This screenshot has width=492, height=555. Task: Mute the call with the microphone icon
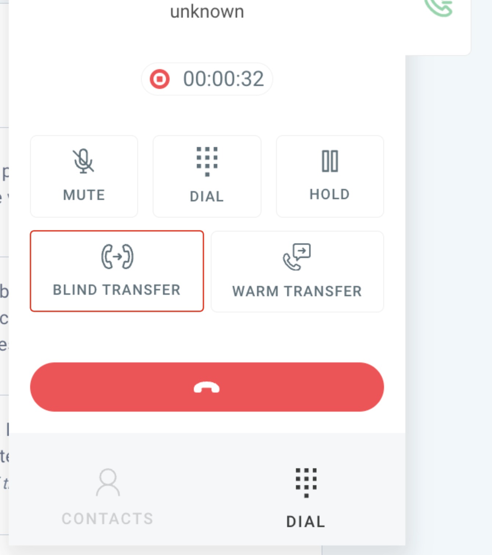coord(83,161)
